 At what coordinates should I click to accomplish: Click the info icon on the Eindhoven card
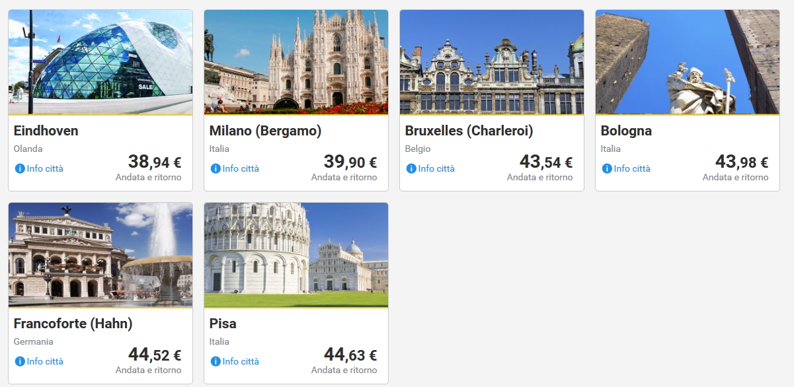[x=20, y=168]
